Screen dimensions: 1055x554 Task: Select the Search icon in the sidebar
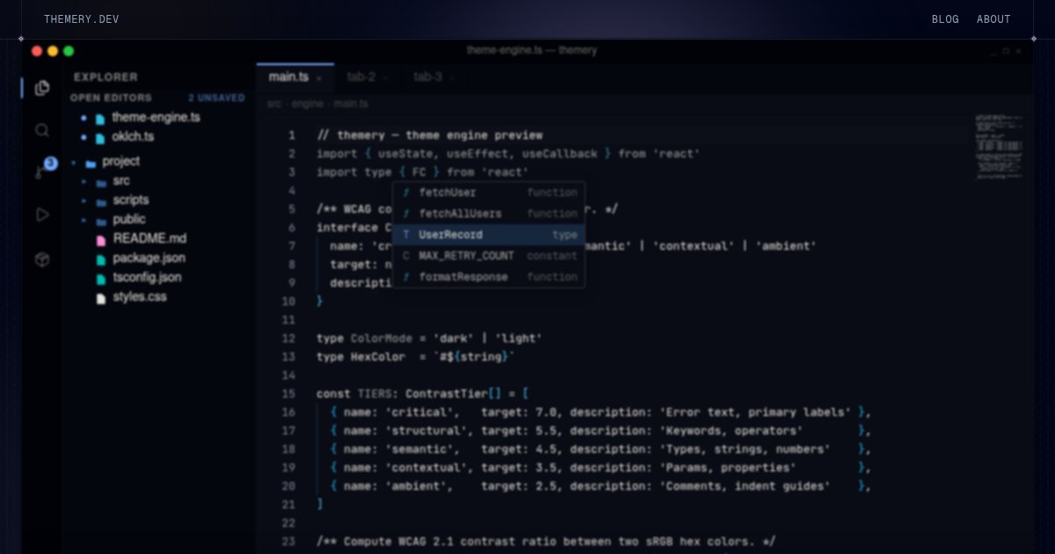click(x=42, y=129)
